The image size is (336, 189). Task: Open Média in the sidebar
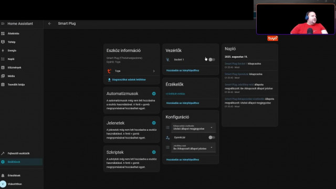click(x=21, y=76)
